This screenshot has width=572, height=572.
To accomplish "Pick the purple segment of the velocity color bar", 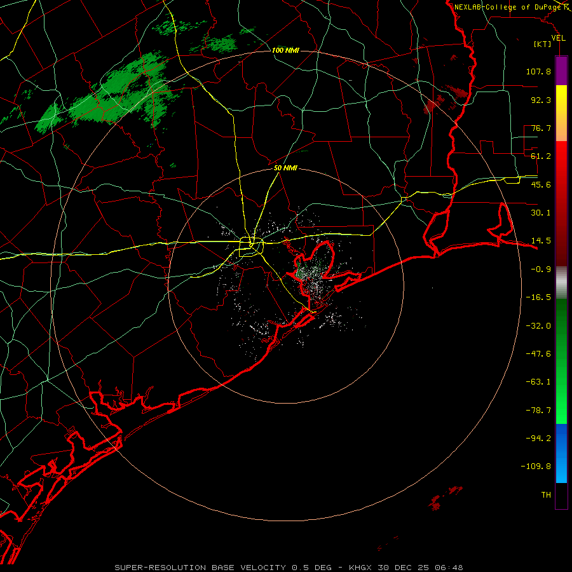I will 561,71.
